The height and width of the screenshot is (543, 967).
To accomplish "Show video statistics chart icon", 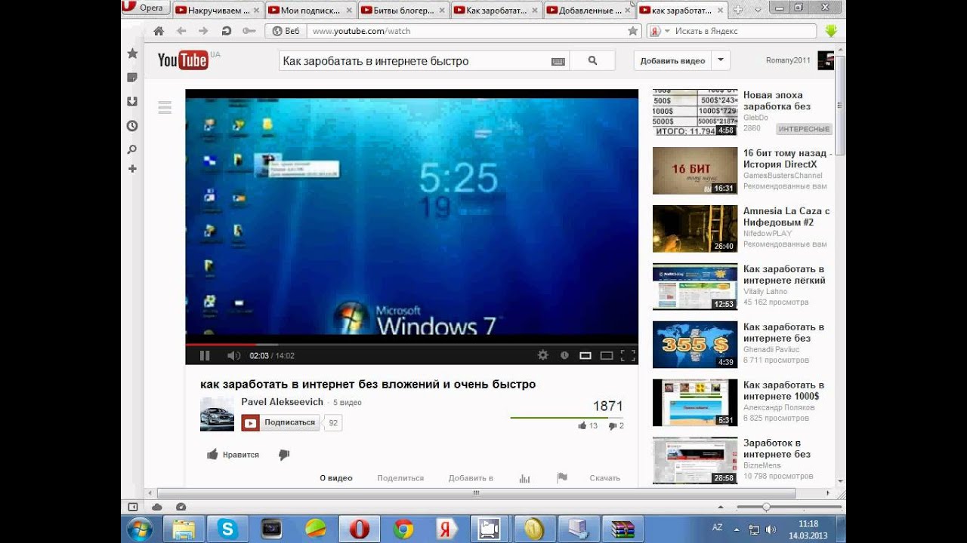I will 525,478.
